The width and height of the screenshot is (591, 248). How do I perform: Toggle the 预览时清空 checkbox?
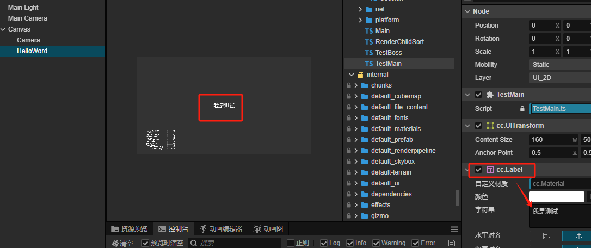point(145,243)
